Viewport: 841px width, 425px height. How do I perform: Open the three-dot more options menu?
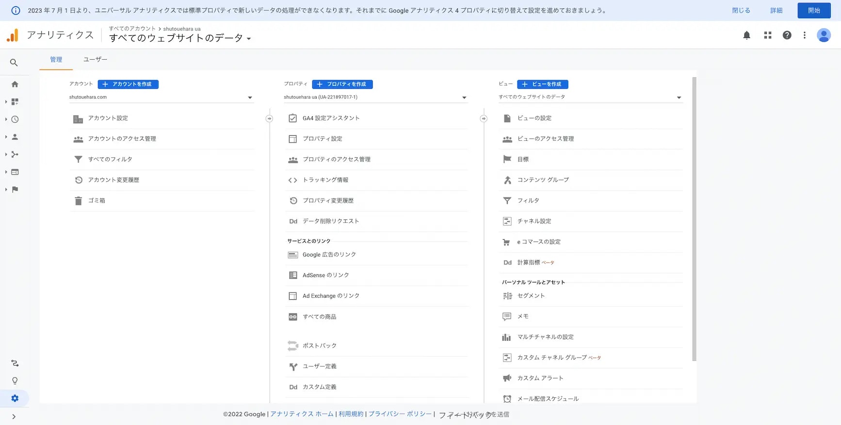point(804,35)
